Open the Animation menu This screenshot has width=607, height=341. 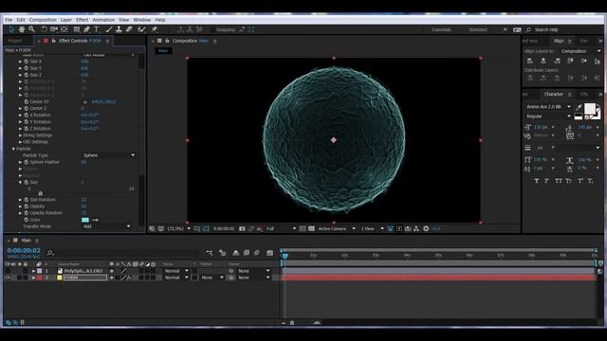point(103,20)
